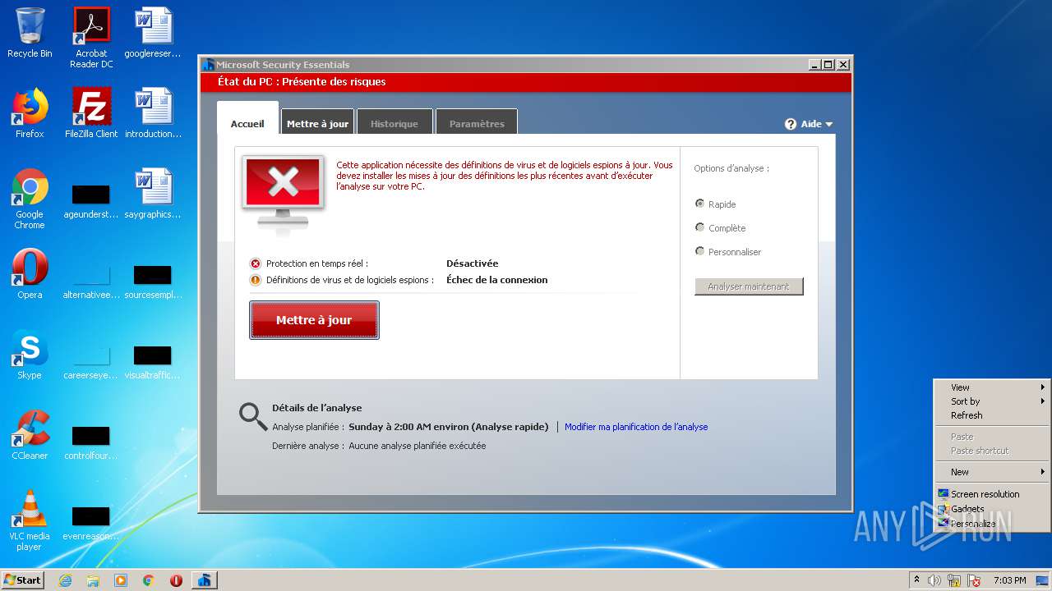The height and width of the screenshot is (591, 1052).
Task: Select the alternativee desktop file
Action: click(91, 282)
